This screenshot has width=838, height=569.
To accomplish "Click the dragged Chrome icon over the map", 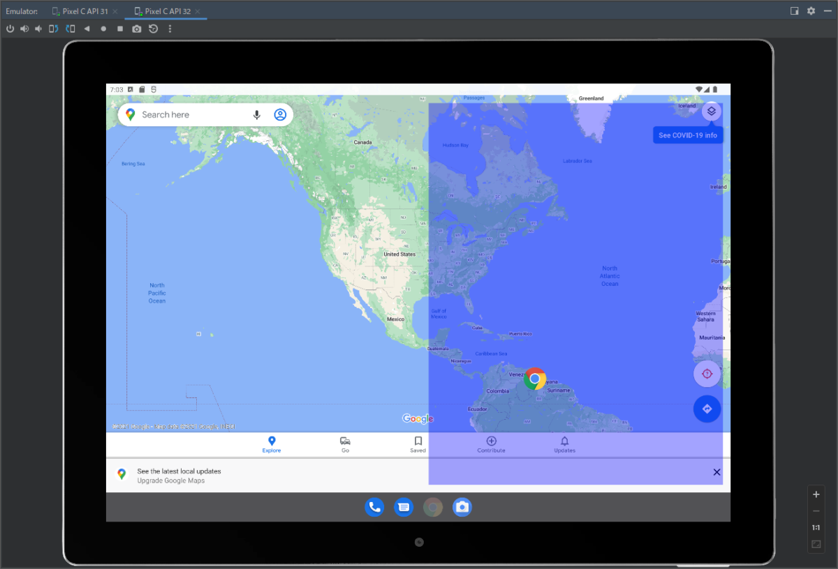I will point(535,379).
